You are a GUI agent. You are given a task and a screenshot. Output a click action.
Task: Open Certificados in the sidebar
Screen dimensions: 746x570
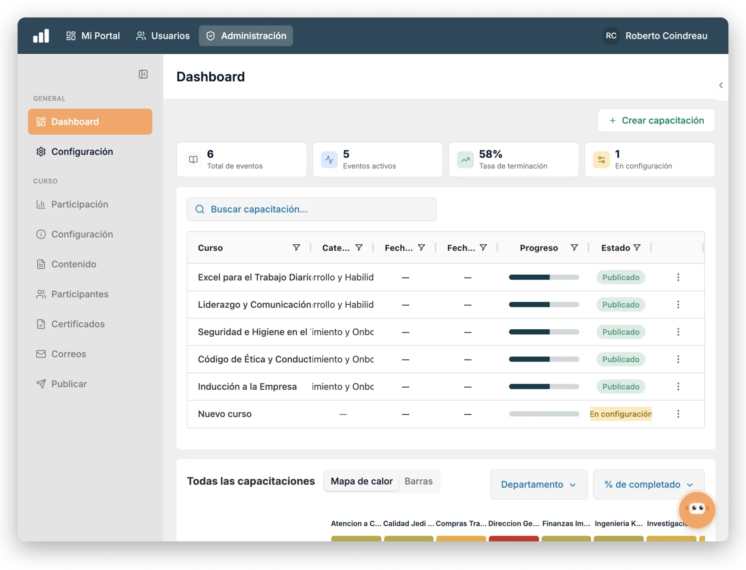[90, 324]
